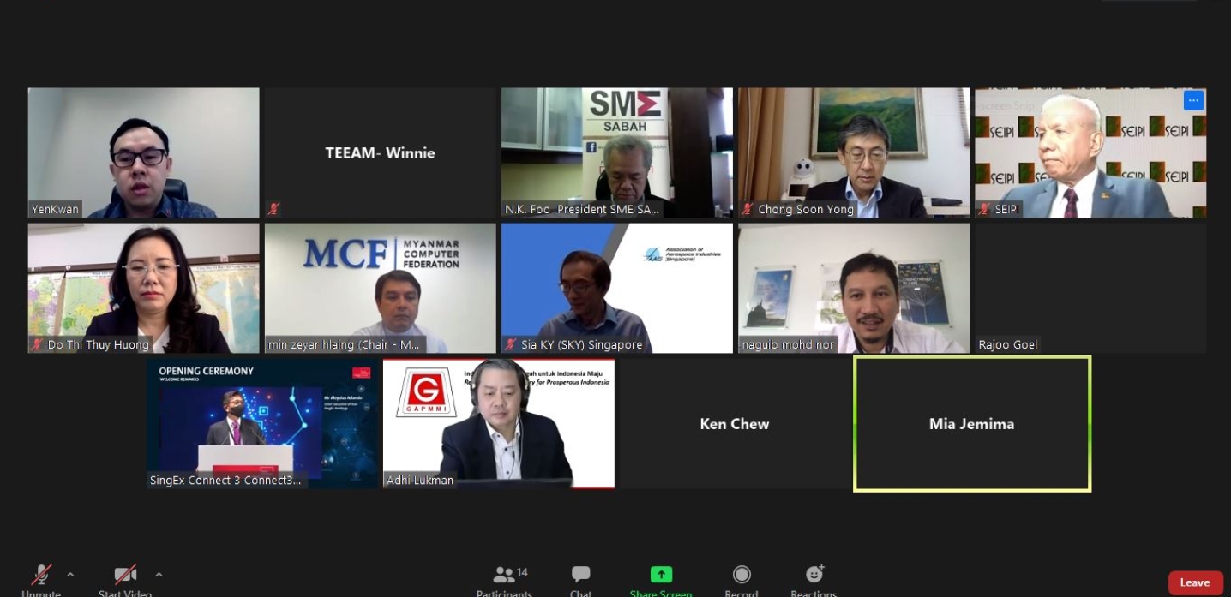This screenshot has width=1231, height=597.
Task: Select the YenKwan video tile
Action: point(143,152)
